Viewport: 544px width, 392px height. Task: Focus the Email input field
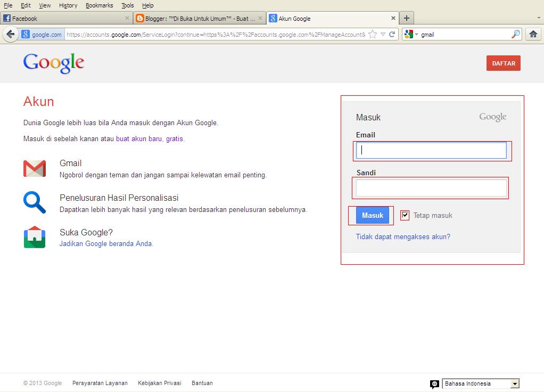coord(431,150)
